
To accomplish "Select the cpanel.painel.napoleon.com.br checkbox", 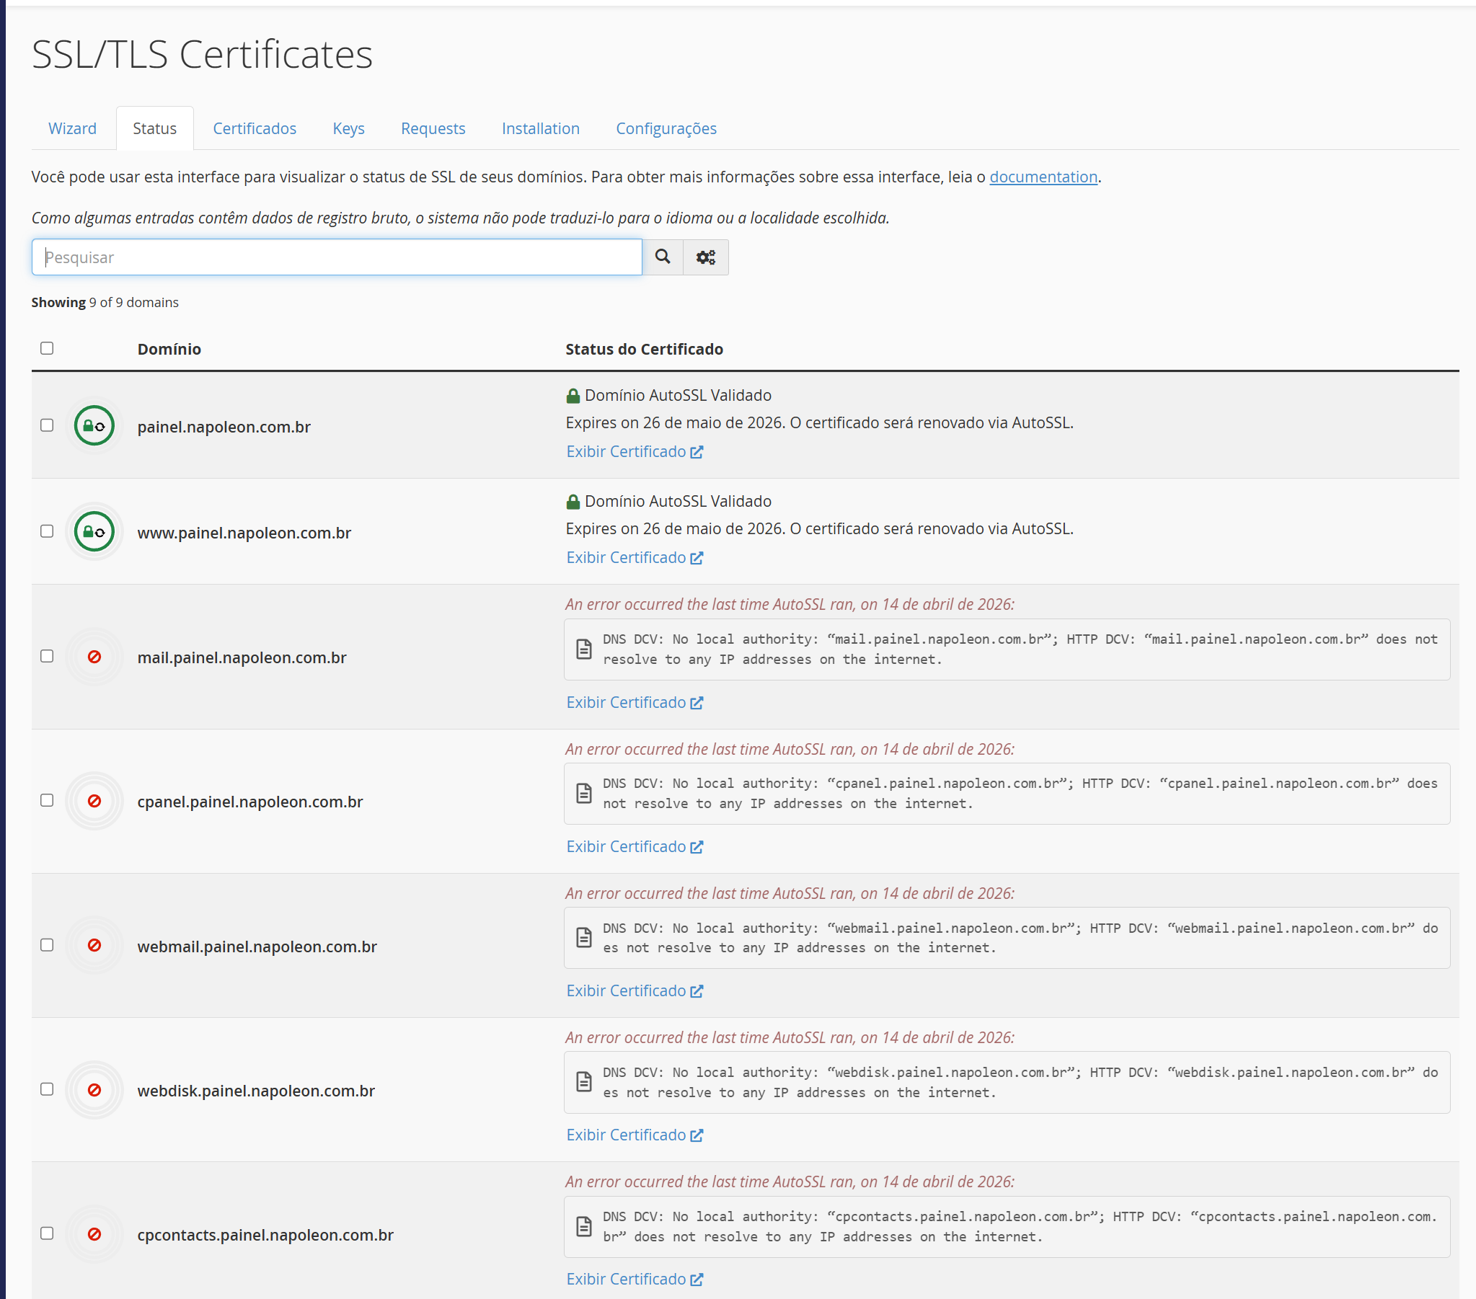I will point(47,800).
